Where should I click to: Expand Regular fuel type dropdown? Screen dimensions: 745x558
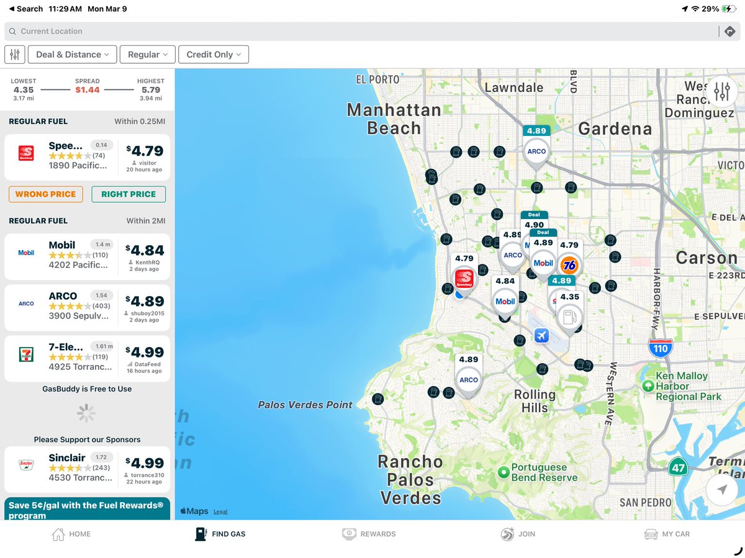pos(148,55)
